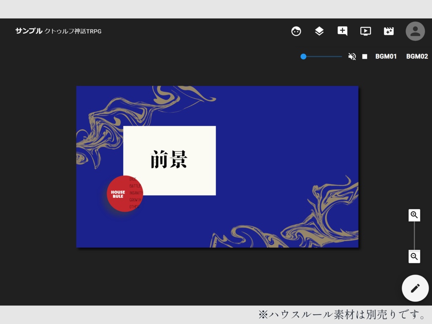432x324 pixels.
Task: Select the character face icon in the toolbar
Action: (296, 31)
